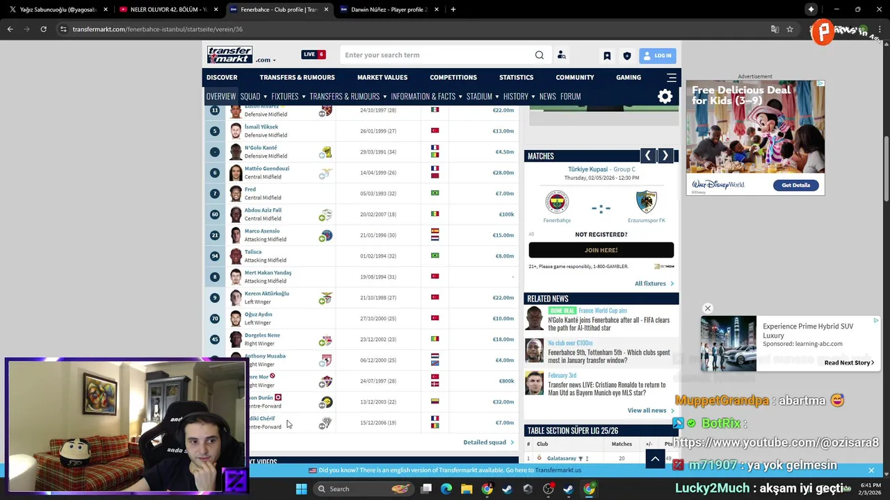Open the Detailed squad link
Screen dimensions: 890x500
[488, 442]
